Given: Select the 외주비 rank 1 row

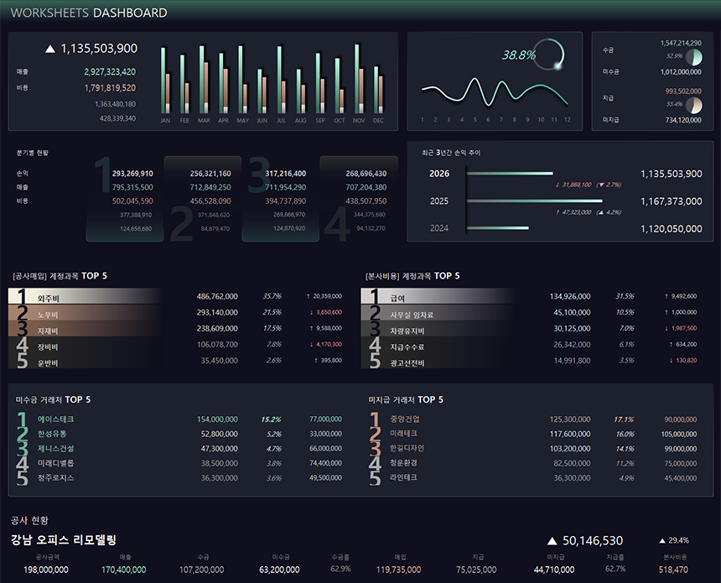Looking at the screenshot, I should point(178,296).
